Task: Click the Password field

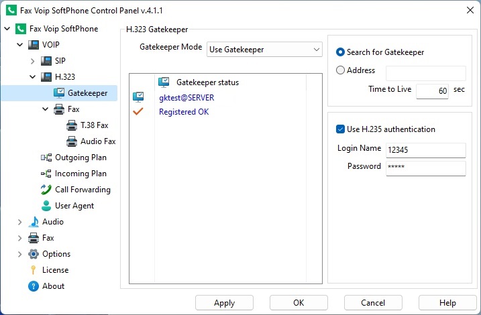Action: tap(426, 168)
